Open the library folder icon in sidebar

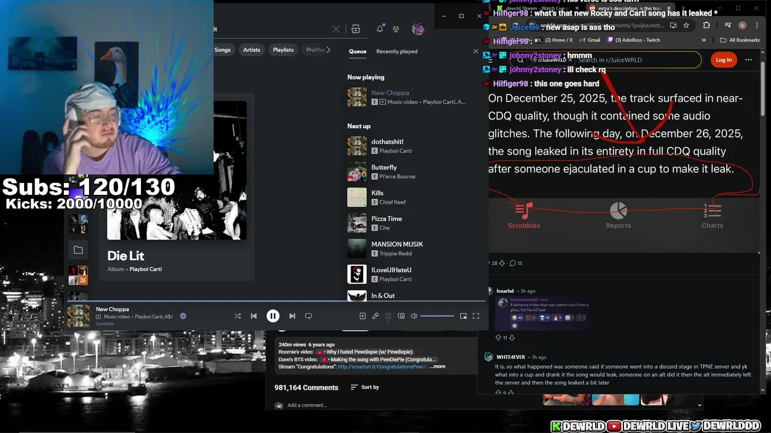pos(78,250)
